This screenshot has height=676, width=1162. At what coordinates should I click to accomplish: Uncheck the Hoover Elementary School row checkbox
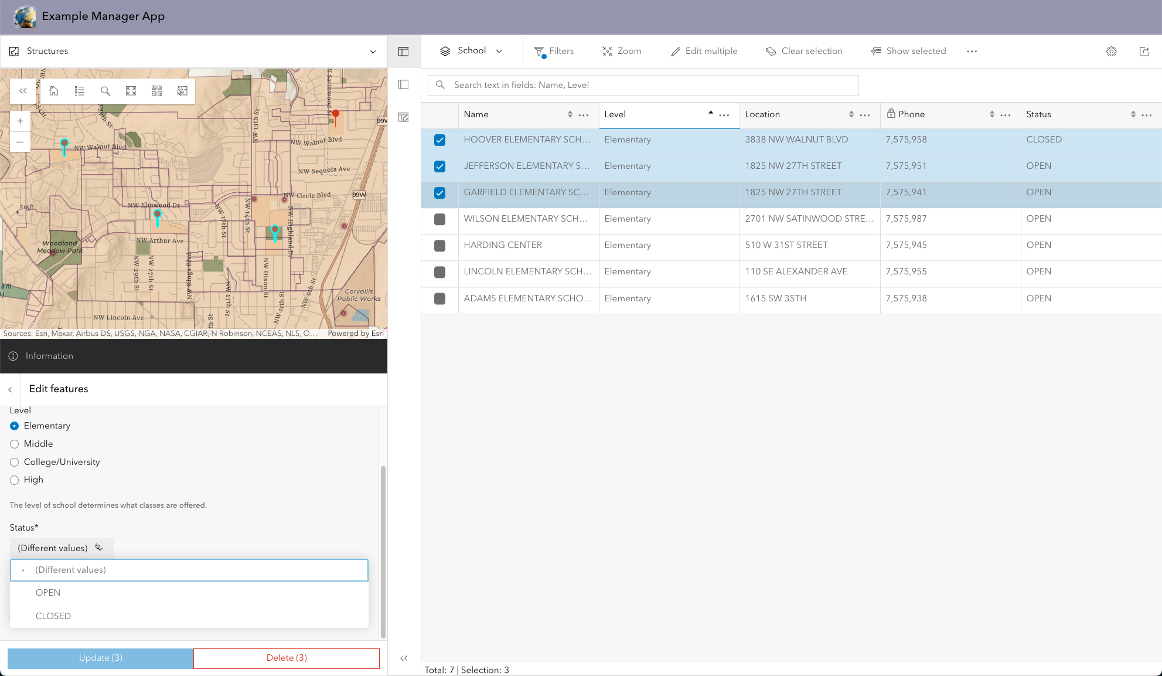(439, 140)
